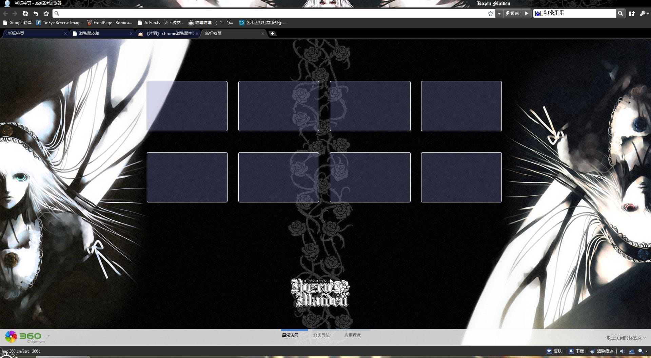Screen dimensions: 651x358
Task: Click the browser Back arrow
Action: tap(5, 14)
